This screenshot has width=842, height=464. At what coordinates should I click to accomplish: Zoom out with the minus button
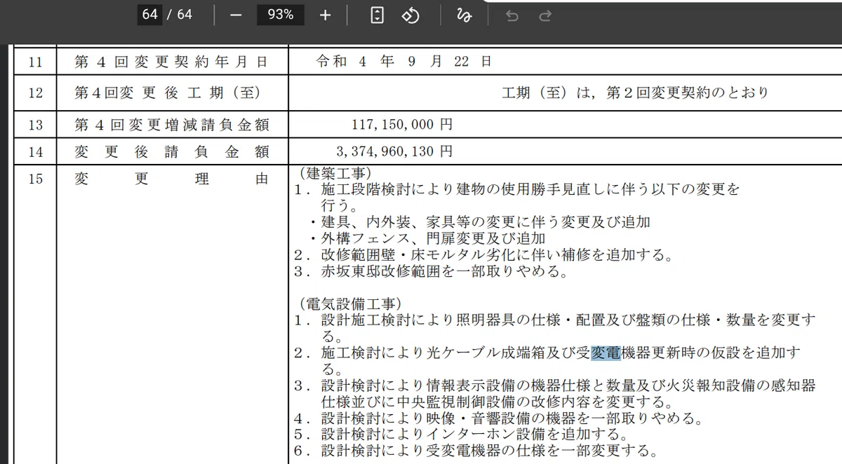point(235,15)
